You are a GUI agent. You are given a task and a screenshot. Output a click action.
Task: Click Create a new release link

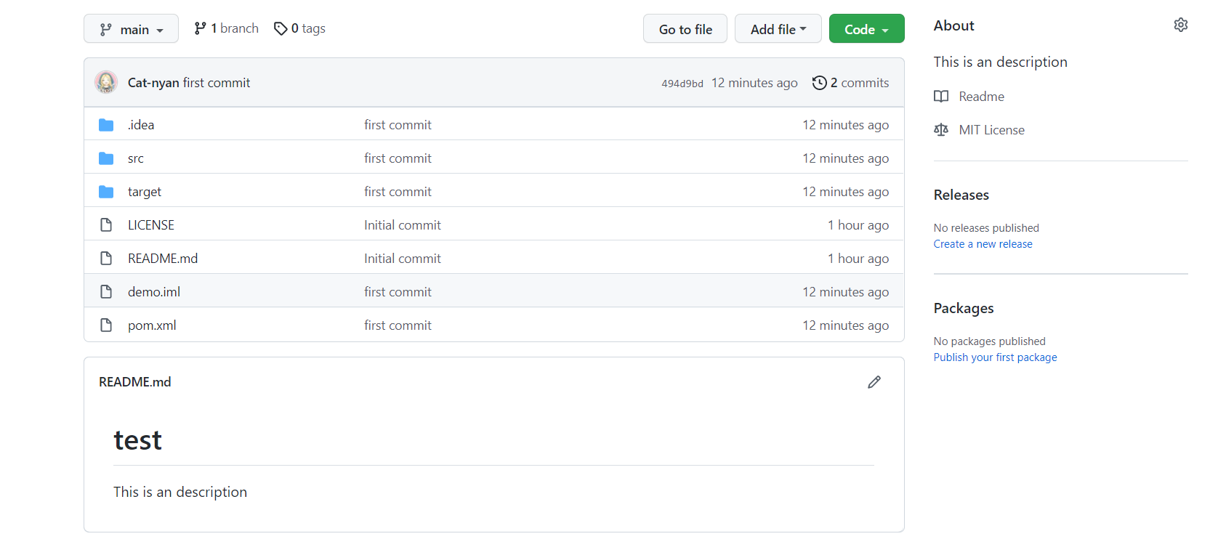tap(983, 244)
